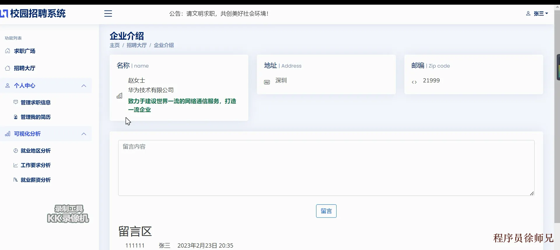Open 工作要求分析

pyautogui.click(x=36, y=165)
